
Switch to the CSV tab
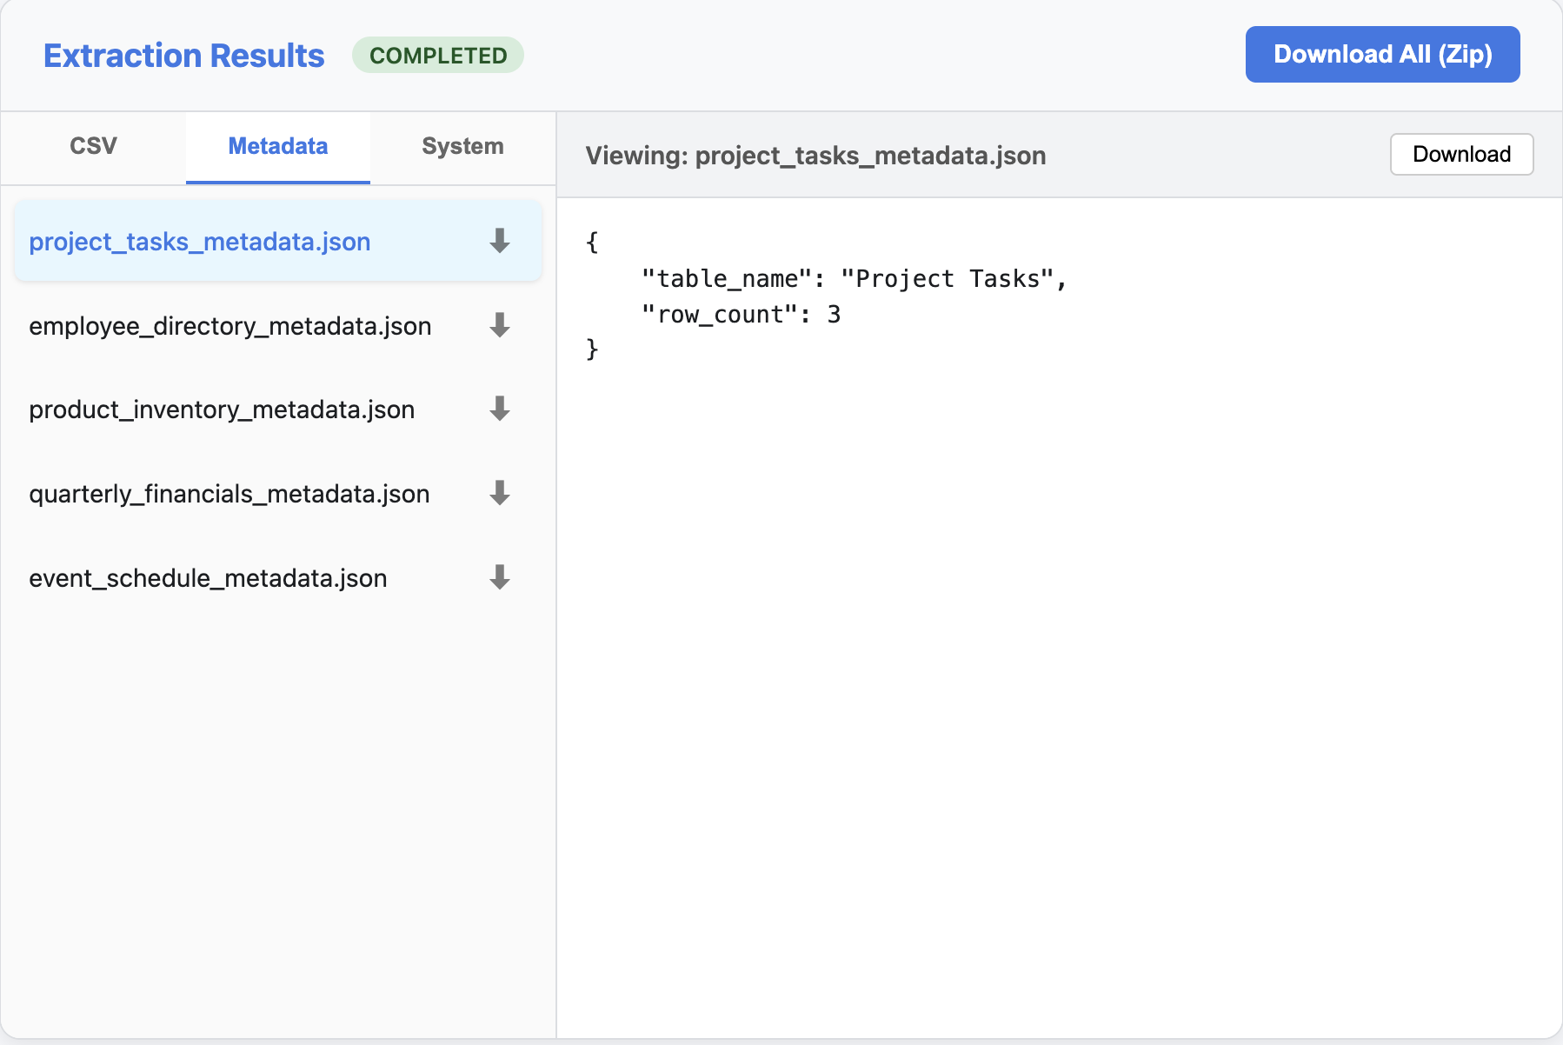click(x=93, y=146)
